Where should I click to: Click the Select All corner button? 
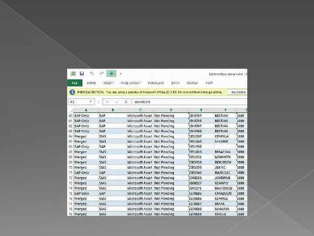coord(71,110)
